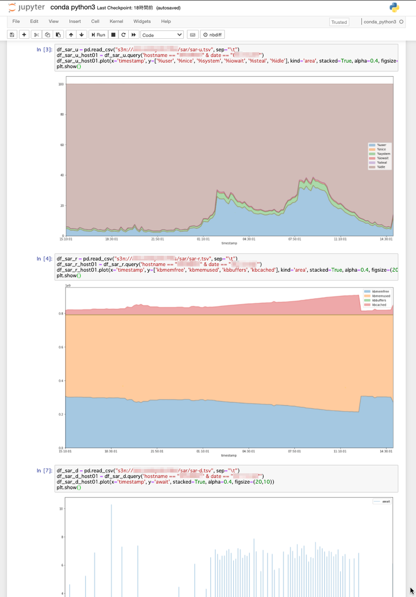The image size is (416, 597).
Task: Select the In [7] code cell
Action: [226, 479]
